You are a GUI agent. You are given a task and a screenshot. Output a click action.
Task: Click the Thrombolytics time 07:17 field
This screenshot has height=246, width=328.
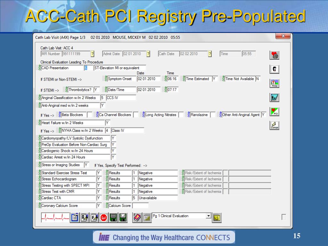pos(173,90)
